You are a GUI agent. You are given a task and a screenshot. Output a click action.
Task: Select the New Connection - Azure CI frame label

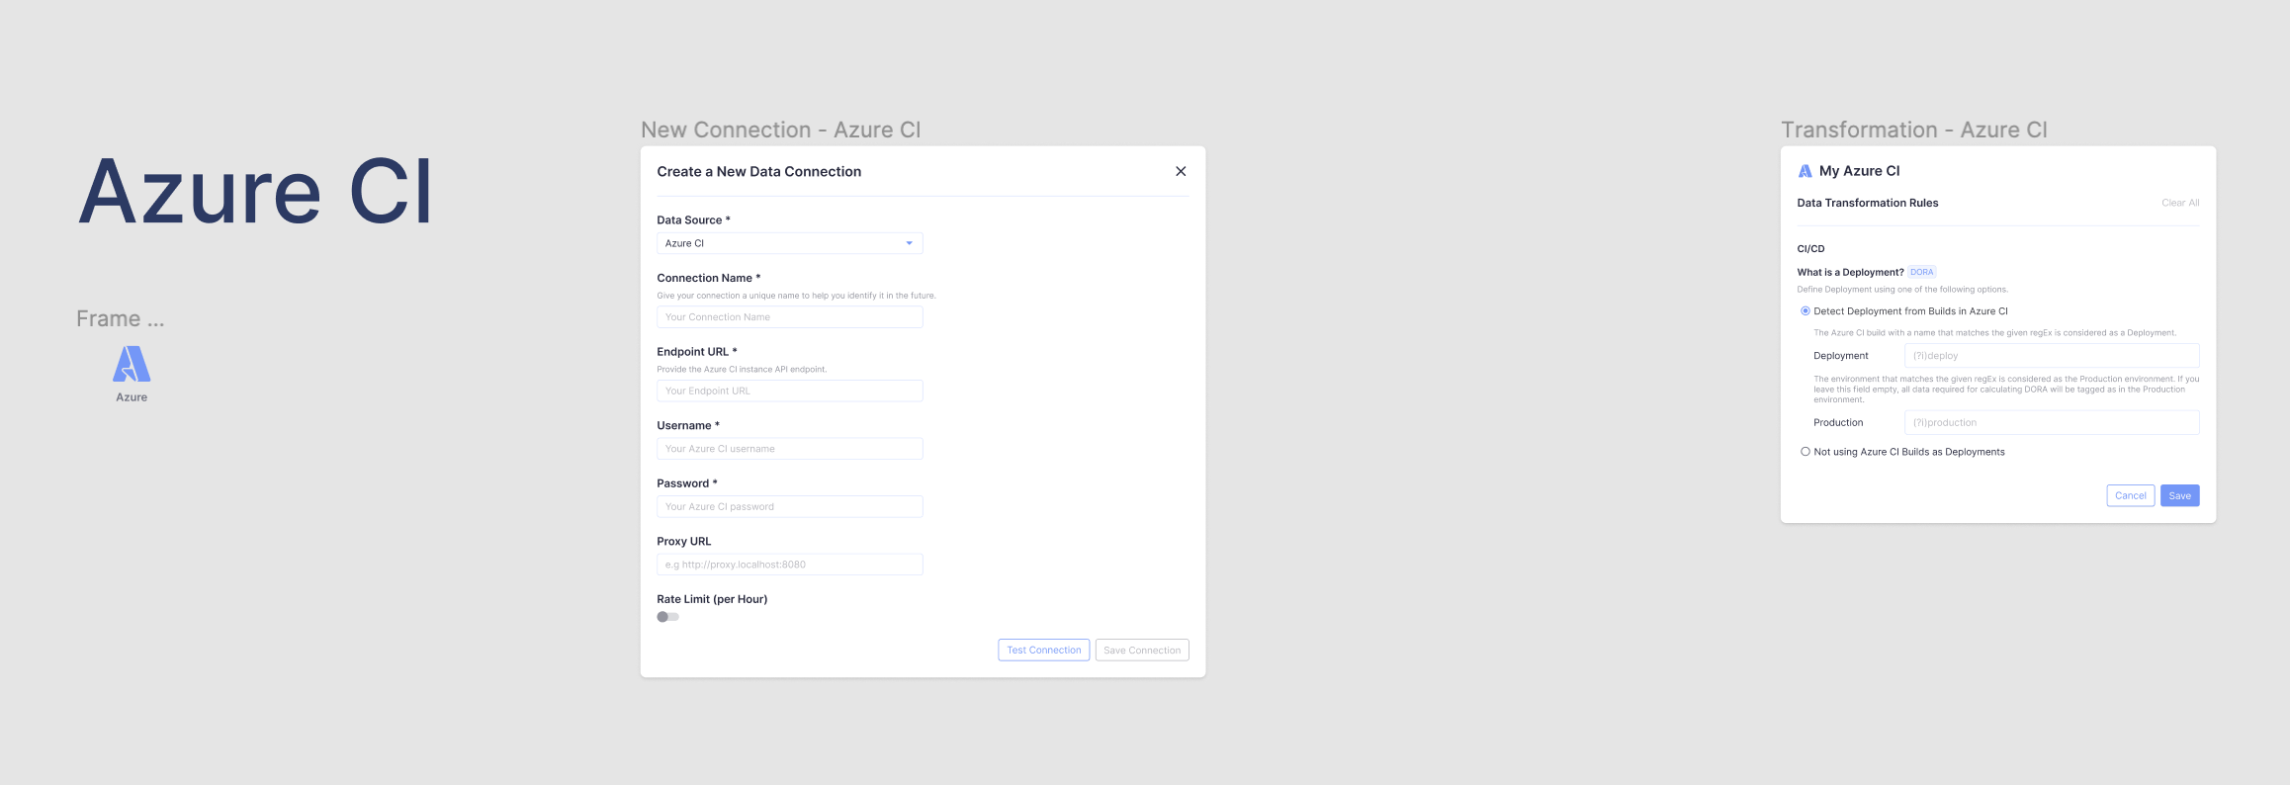tap(780, 130)
